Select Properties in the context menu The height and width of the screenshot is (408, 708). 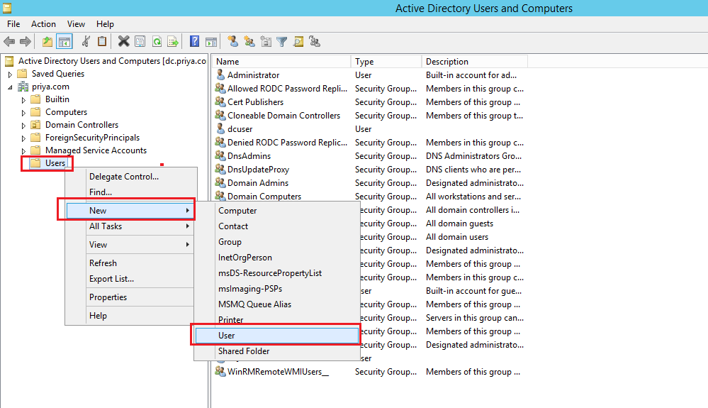(x=131, y=297)
